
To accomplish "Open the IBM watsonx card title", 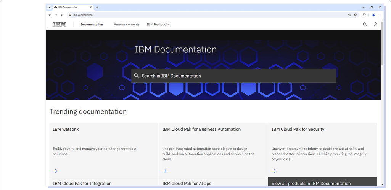I will (x=66, y=130).
